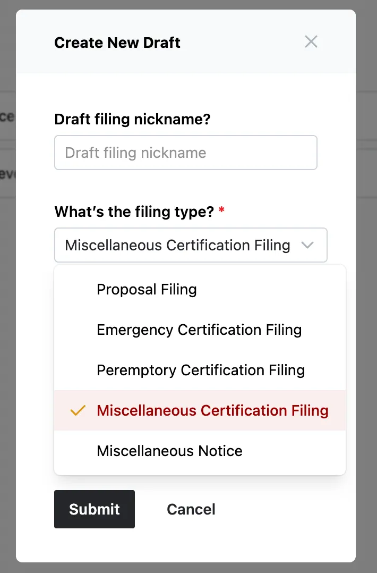Click the "Draft filing nickname?" label
Viewport: 377px width, 573px height.
132,119
